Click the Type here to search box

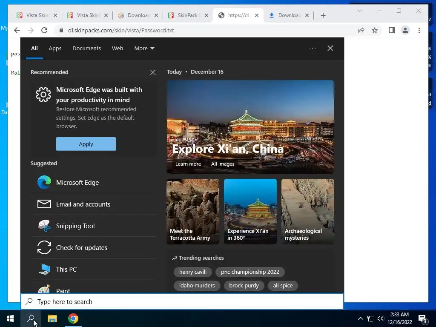tap(182, 301)
